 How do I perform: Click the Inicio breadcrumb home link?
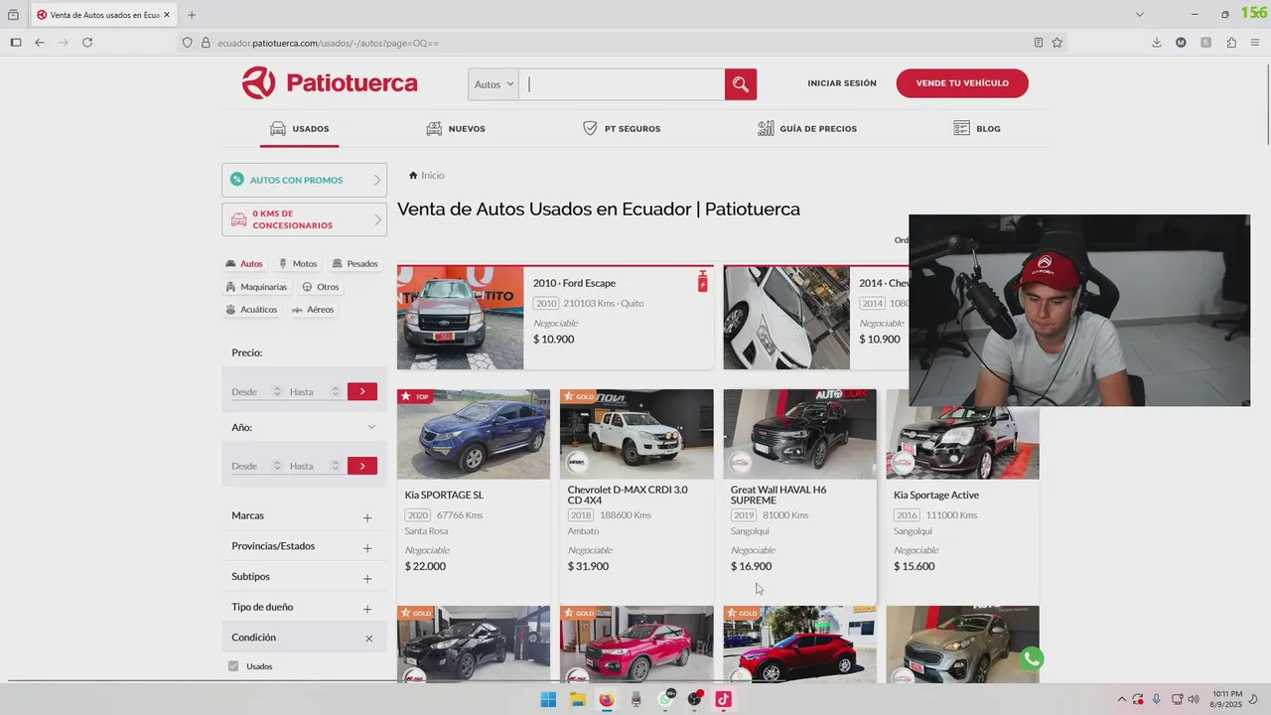[427, 176]
